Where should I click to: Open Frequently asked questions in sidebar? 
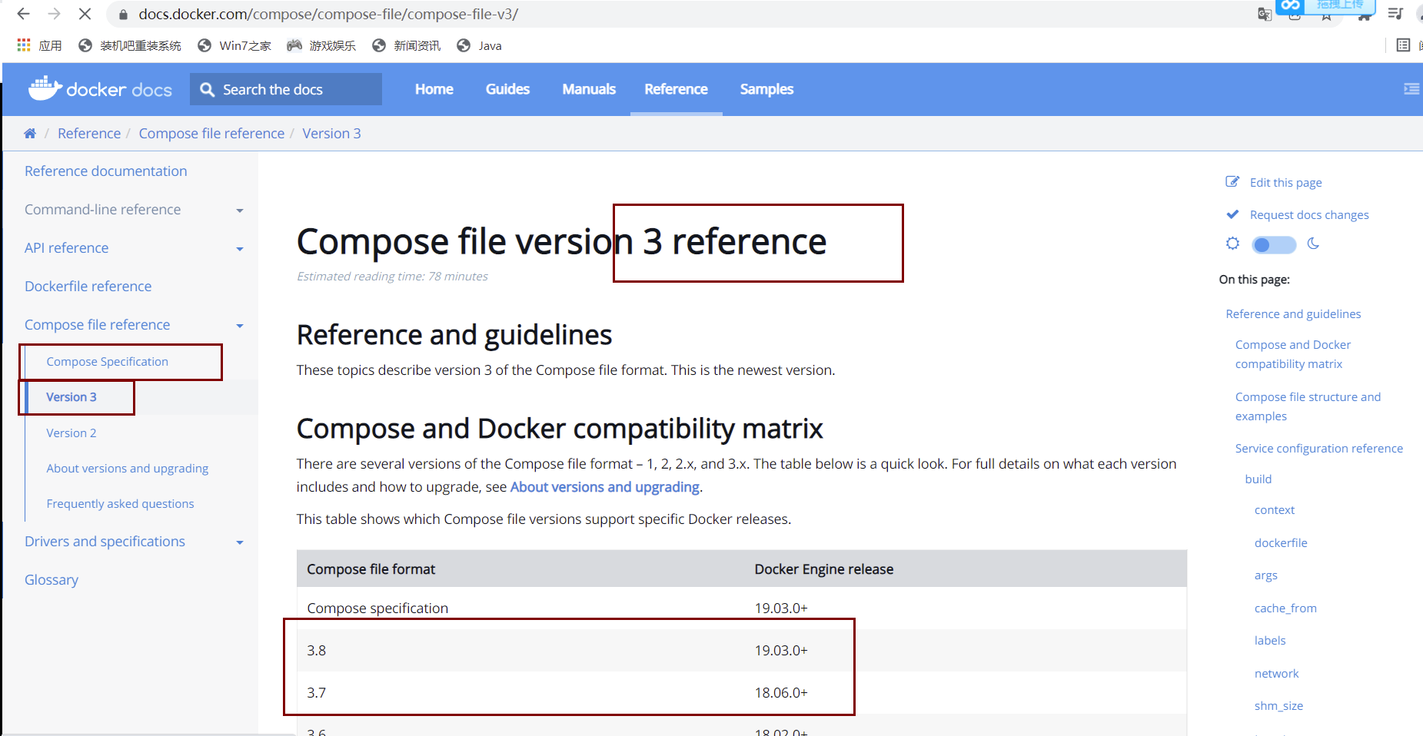tap(120, 504)
